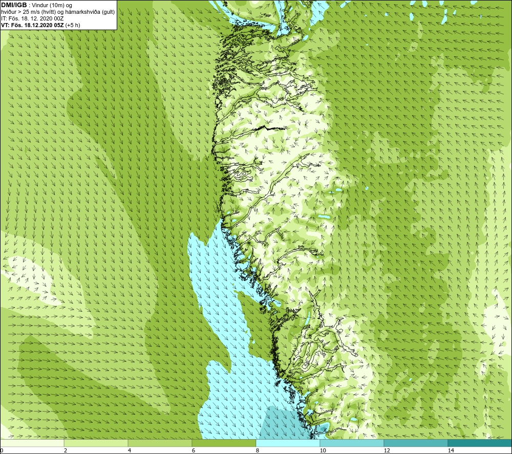Click the legend tick label '6'

[x=194, y=450]
